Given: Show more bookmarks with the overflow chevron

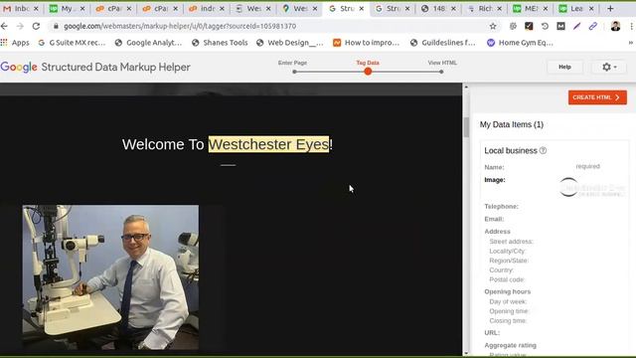Looking at the screenshot, I should coord(631,43).
